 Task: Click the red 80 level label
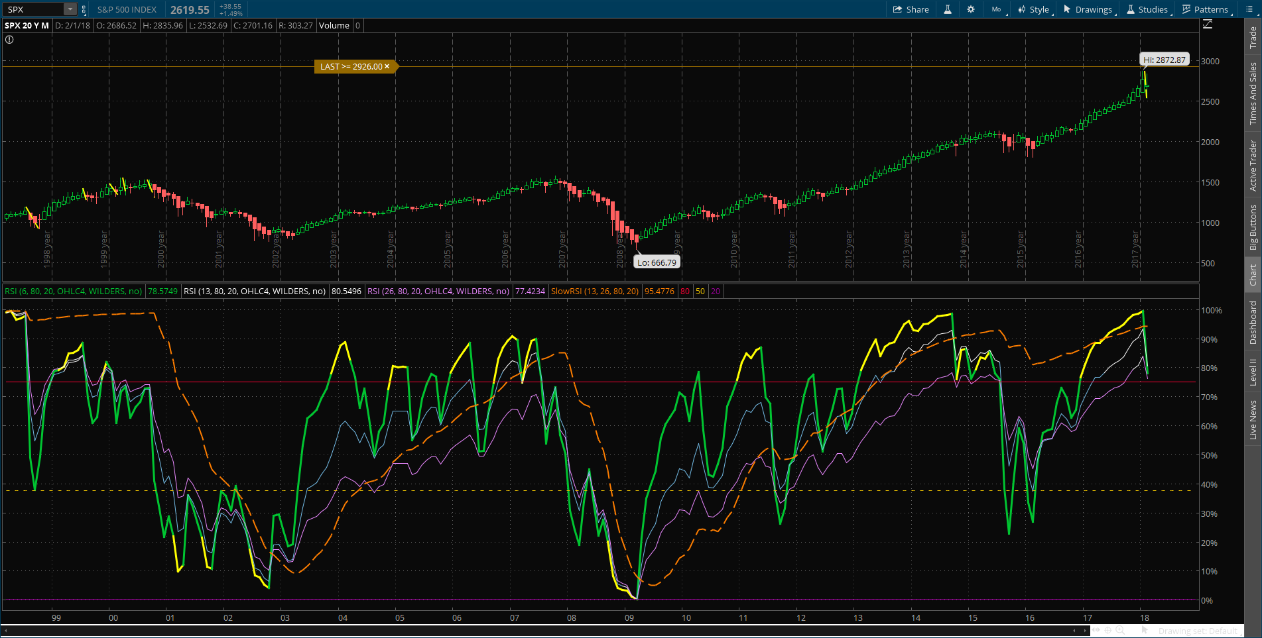(685, 291)
